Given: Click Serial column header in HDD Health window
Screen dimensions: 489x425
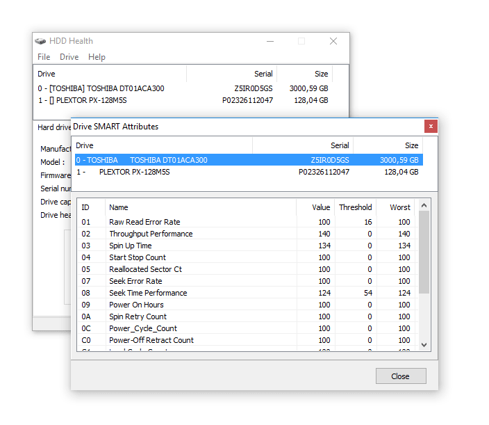Looking at the screenshot, I should 231,74.
